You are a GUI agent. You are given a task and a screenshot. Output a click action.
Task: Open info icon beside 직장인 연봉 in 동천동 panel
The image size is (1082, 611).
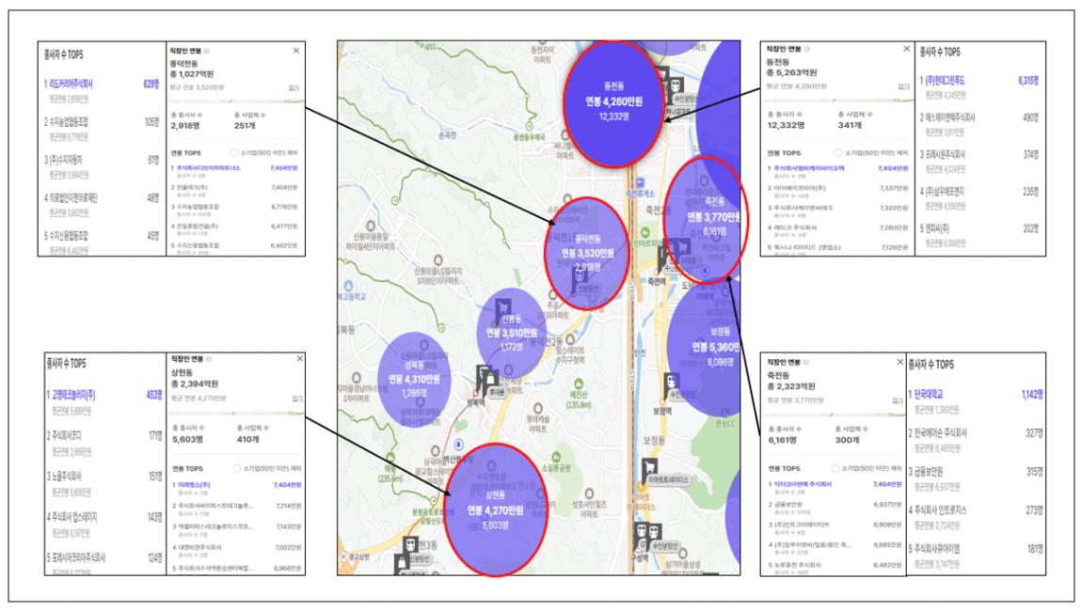tap(806, 49)
